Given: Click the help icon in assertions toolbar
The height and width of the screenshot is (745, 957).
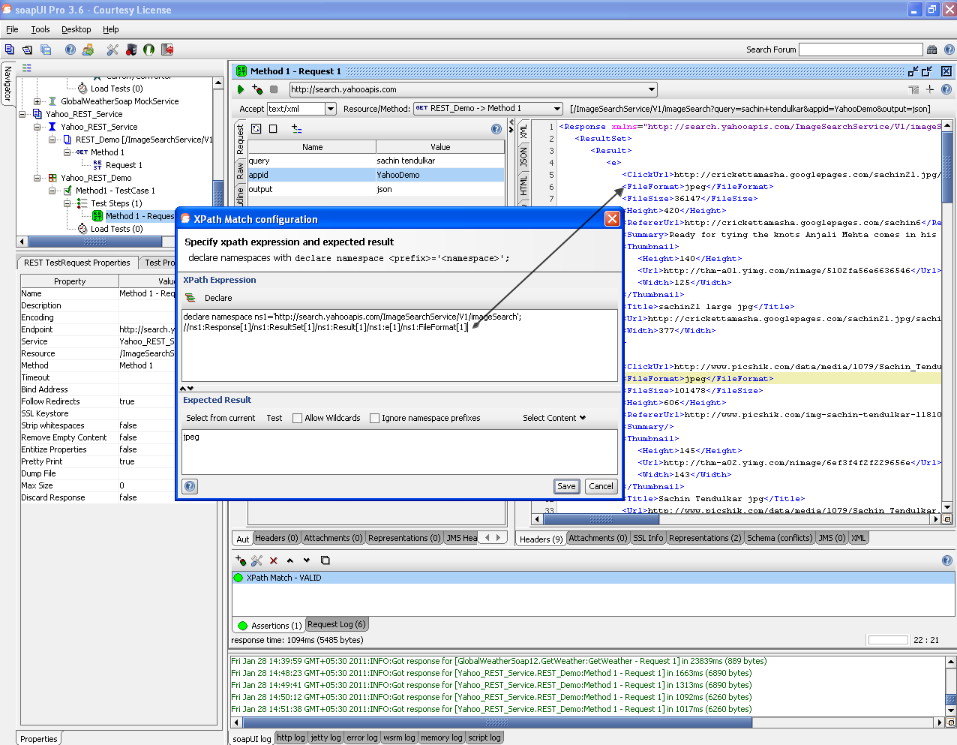Looking at the screenshot, I should tap(947, 560).
